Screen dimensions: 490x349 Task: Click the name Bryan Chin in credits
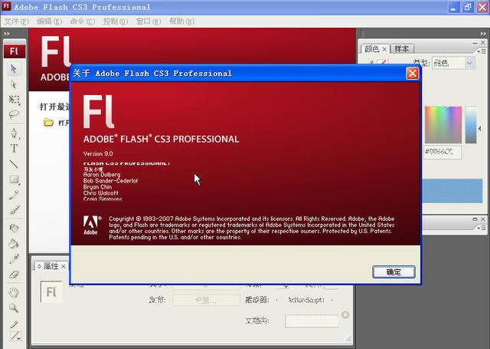click(x=97, y=187)
